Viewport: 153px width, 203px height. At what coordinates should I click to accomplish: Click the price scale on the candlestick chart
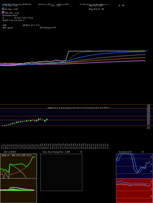148,117
